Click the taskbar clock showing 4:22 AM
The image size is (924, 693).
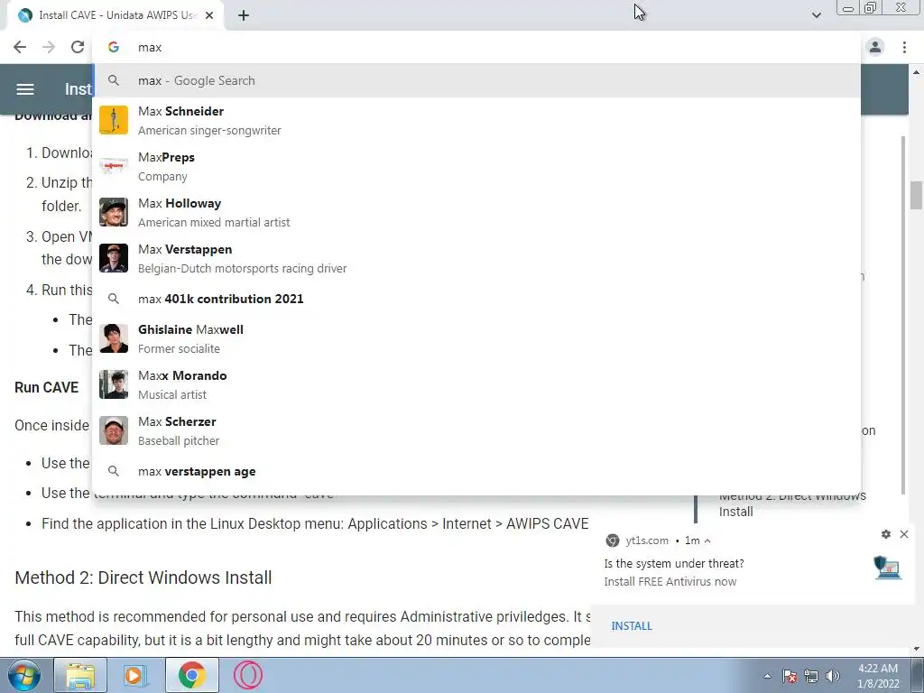[878, 676]
